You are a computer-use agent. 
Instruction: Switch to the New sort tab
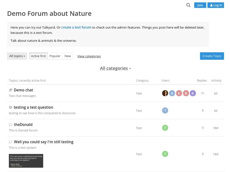[68, 56]
